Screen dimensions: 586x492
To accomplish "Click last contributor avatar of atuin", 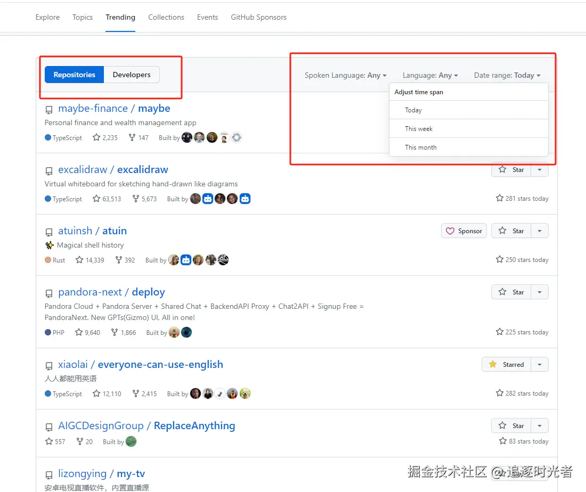I will click(x=223, y=260).
